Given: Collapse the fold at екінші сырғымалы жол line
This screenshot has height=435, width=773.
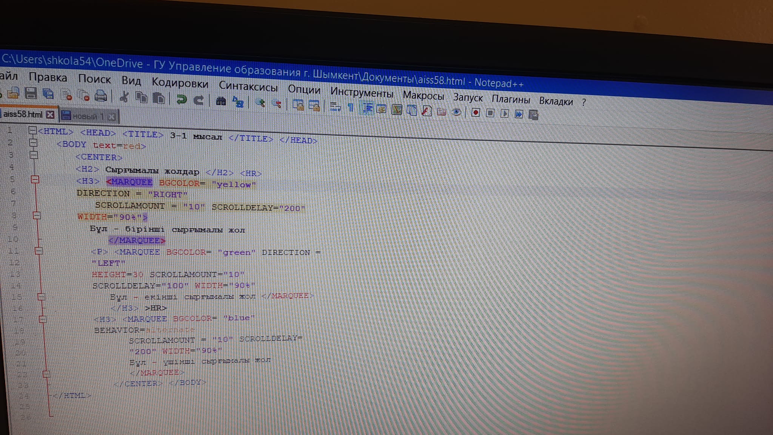Looking at the screenshot, I should coord(41,297).
